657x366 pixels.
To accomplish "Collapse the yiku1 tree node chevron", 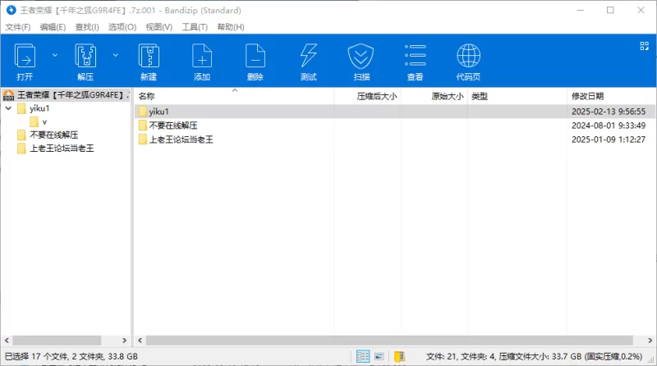I will (8, 108).
